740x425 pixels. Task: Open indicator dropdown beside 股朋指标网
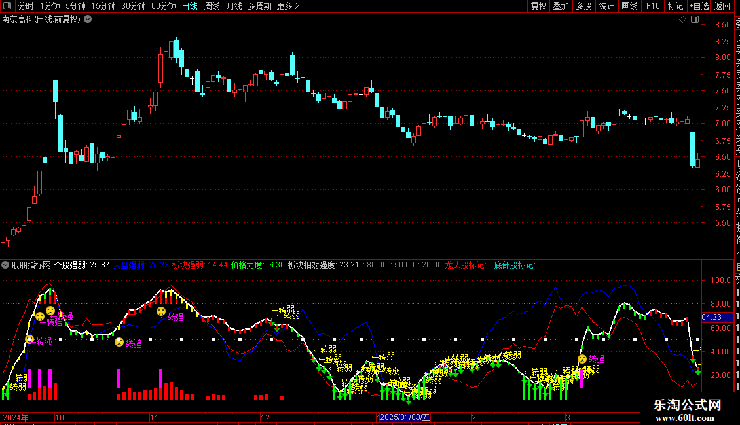5,265
